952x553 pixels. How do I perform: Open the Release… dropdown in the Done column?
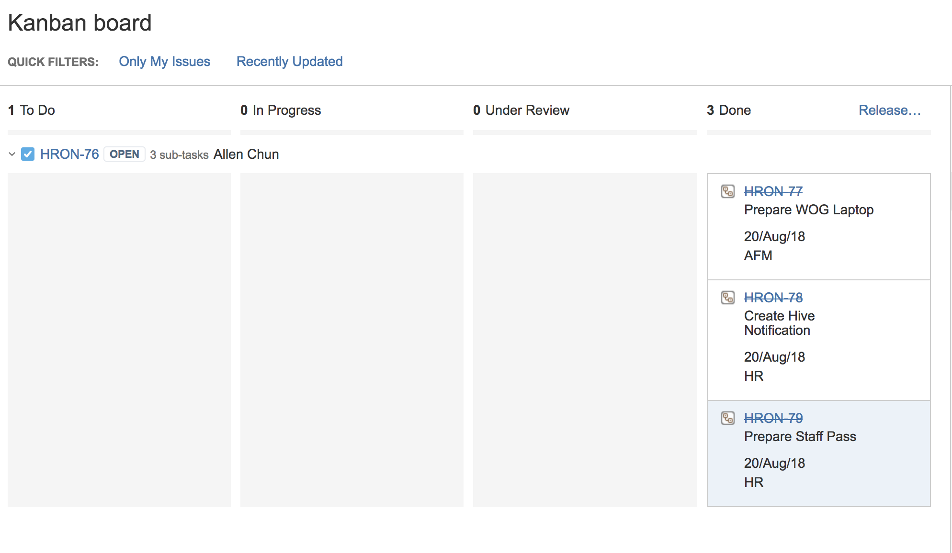[890, 110]
